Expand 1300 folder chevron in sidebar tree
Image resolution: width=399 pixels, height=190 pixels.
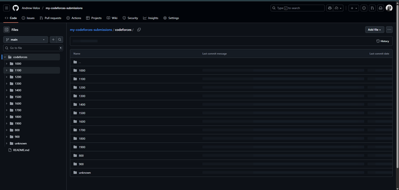7,84
